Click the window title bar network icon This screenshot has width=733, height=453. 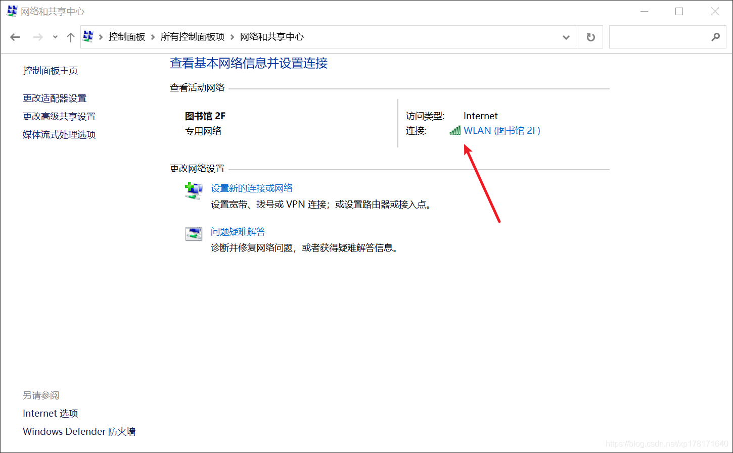[12, 11]
